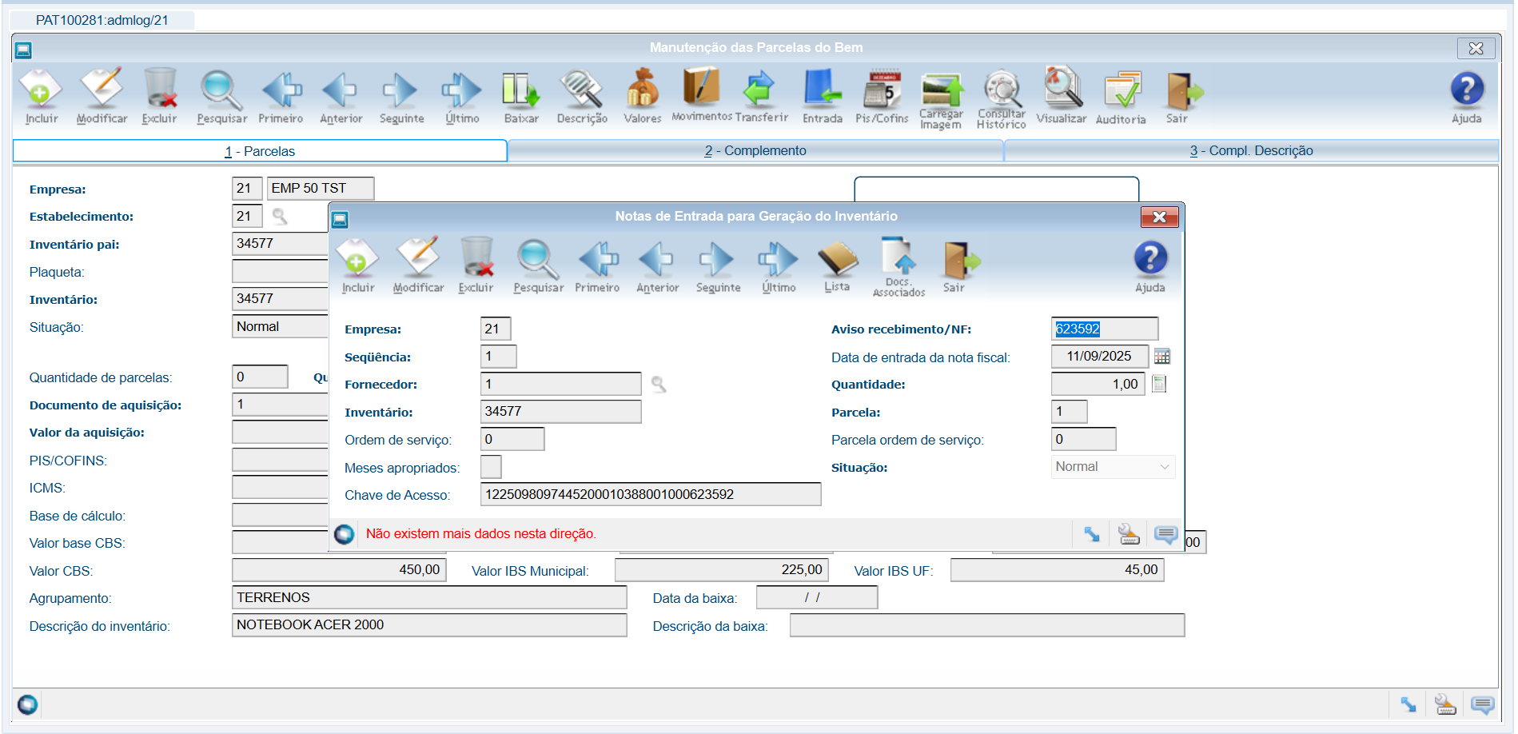Toggle Meses apropriados checkbox

point(491,467)
